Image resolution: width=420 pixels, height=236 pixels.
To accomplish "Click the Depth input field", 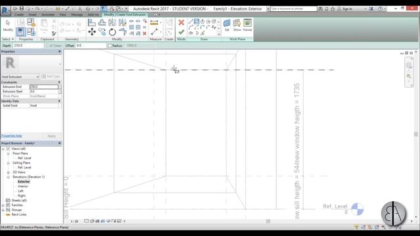I will (28, 45).
